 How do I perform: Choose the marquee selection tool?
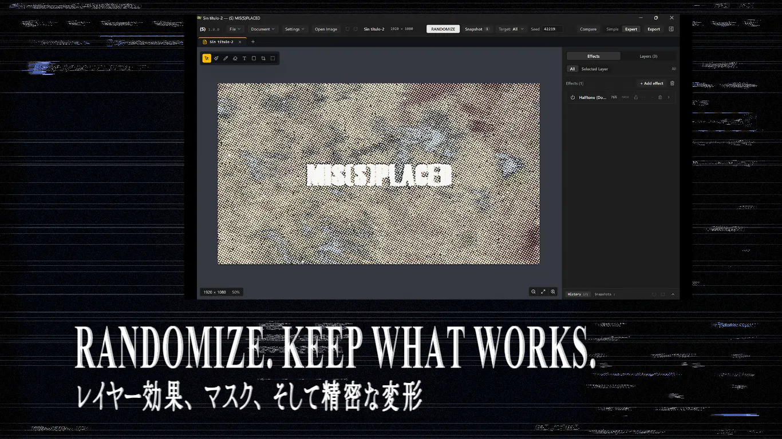pyautogui.click(x=272, y=58)
